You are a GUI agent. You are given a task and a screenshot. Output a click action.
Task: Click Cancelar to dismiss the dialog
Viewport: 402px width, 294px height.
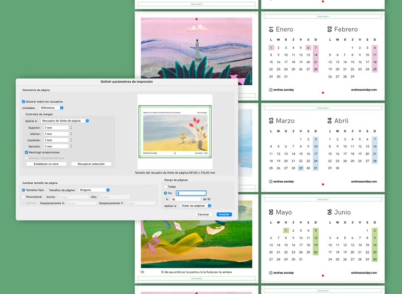click(203, 214)
